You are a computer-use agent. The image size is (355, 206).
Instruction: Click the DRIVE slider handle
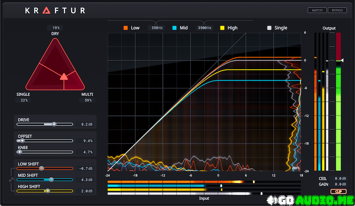tap(54, 124)
